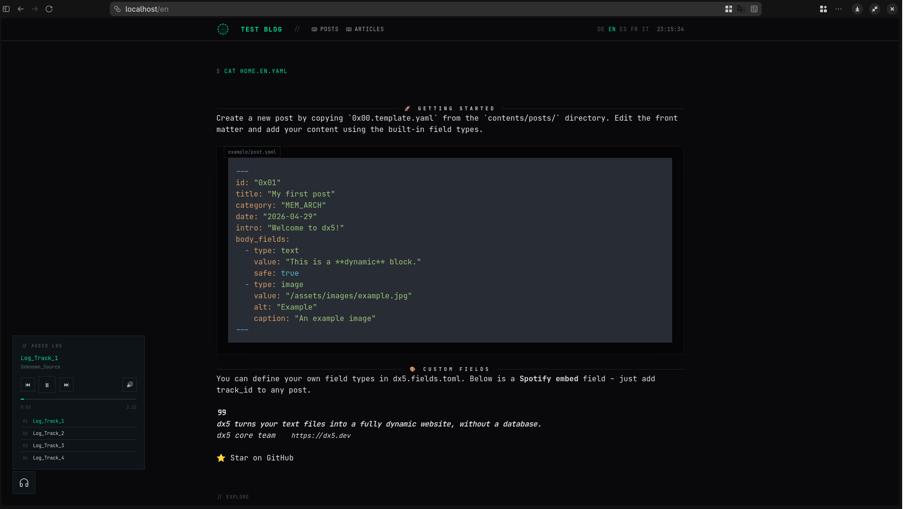The image size is (905, 509).
Task: Mute the audio player volume
Action: coord(130,385)
